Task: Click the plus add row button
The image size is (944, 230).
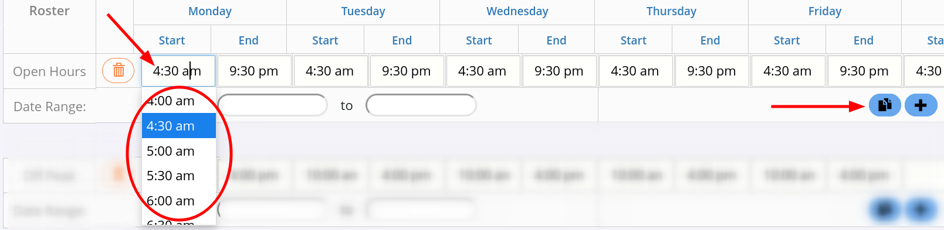Action: click(921, 105)
